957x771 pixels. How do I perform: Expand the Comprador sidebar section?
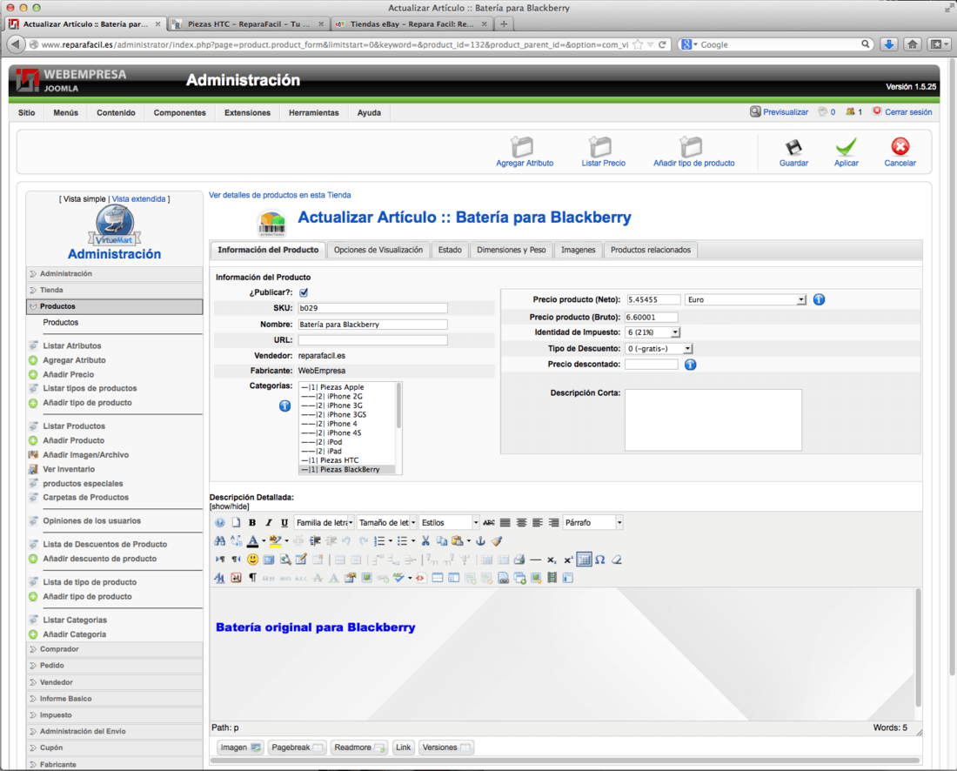[115, 649]
